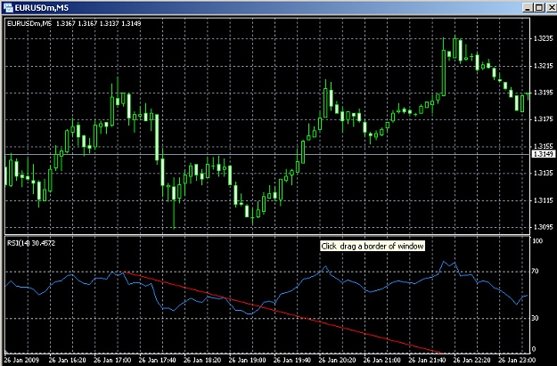This screenshot has height=366, width=557.
Task: Click the tooltip about dragging window border
Action: tap(373, 246)
